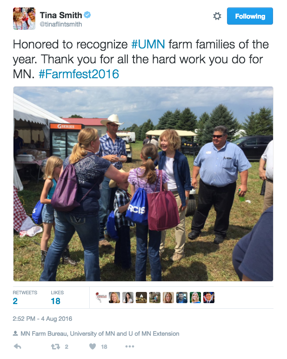Click the blue verified badge
The width and height of the screenshot is (287, 359).
point(87,15)
